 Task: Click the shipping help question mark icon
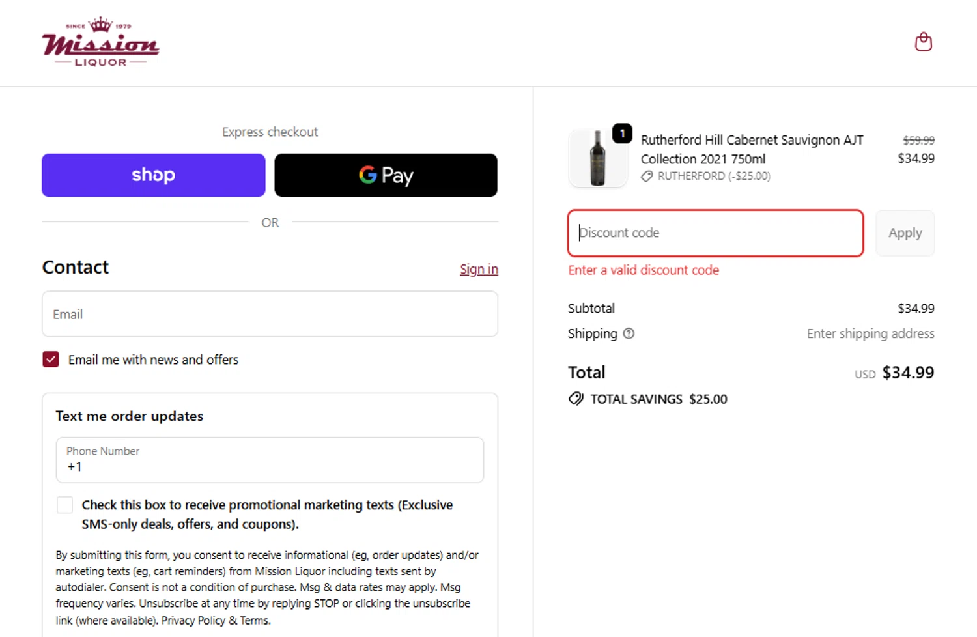[629, 333]
